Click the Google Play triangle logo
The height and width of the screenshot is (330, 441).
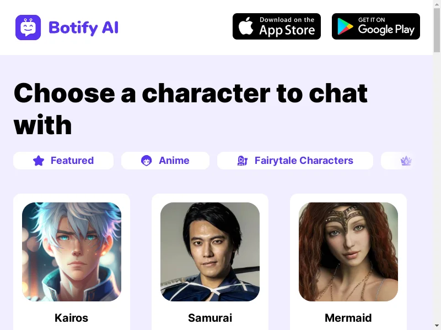tap(345, 26)
